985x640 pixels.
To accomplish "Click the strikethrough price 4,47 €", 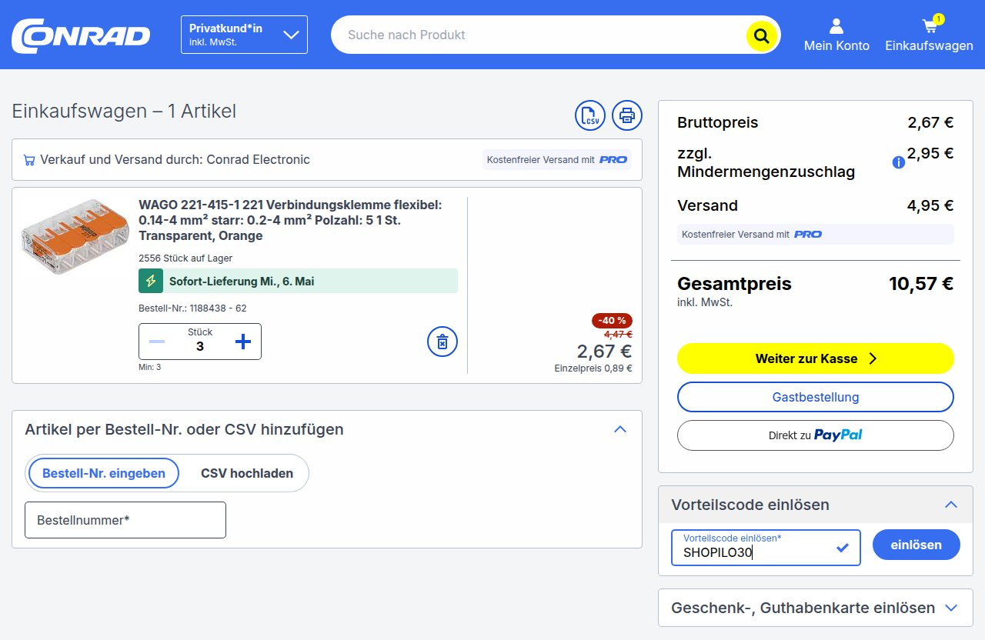I will 618,335.
